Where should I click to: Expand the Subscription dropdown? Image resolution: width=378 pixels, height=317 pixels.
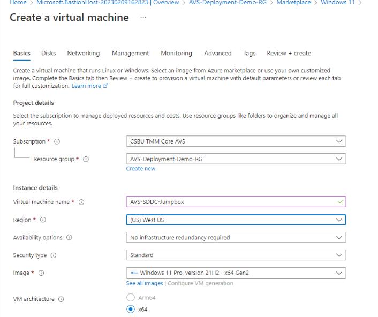(236, 141)
